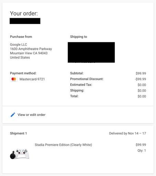Image resolution: width=156 pixels, height=176 pixels.
Task: Click the Delivered by Nov 14 – 17 text
Action: [x=127, y=133]
